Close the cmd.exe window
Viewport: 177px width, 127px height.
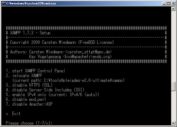coord(173,3)
